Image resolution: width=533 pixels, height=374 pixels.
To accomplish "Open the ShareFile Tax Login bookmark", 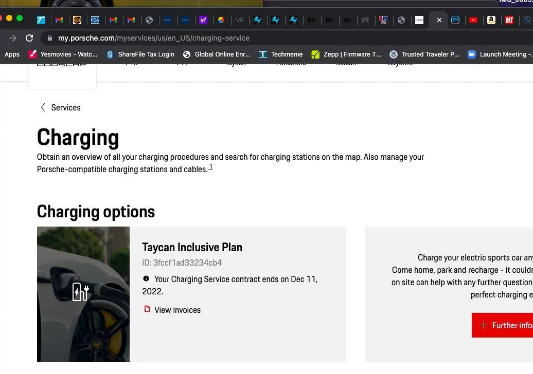I will pyautogui.click(x=140, y=54).
